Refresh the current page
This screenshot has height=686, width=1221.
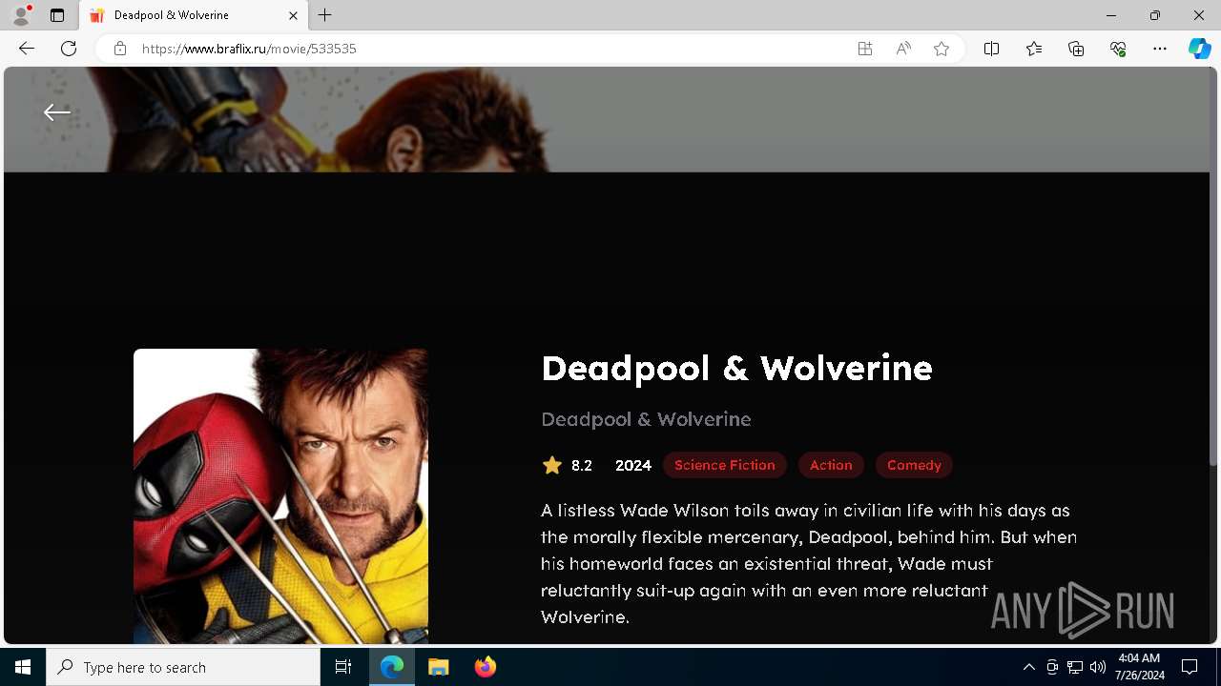(69, 49)
